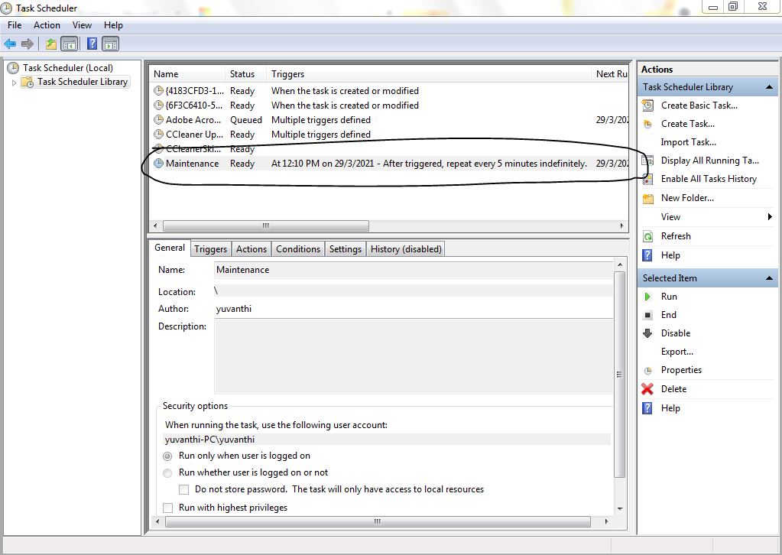Click the black End square icon
This screenshot has height=555, width=782.
(647, 315)
